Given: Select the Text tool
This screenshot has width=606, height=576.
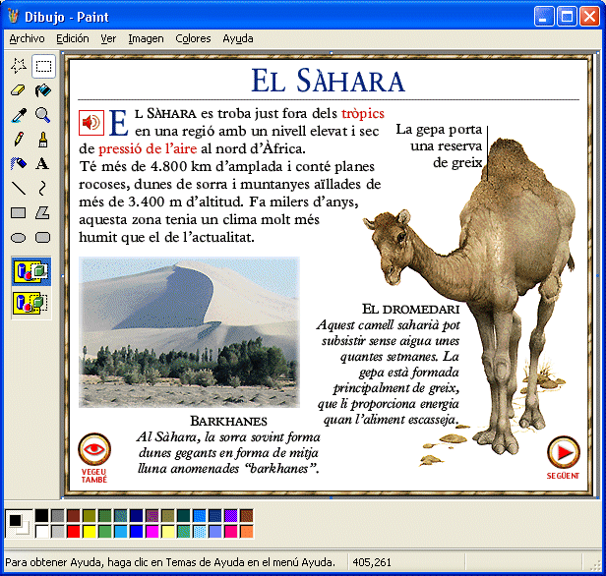Looking at the screenshot, I should click(43, 164).
